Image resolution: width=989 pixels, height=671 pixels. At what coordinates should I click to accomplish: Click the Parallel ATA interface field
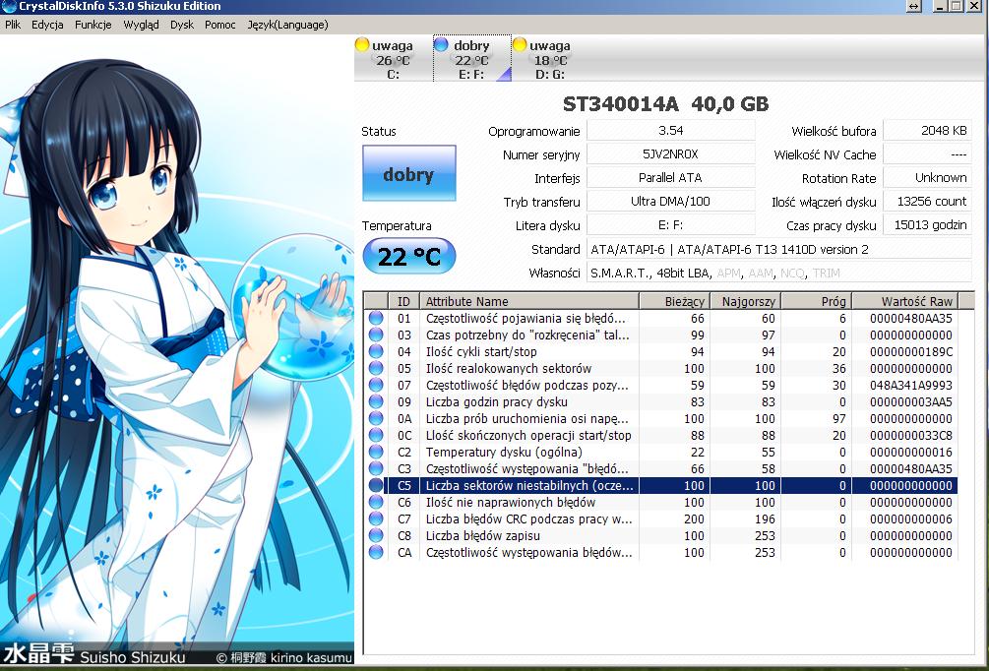click(670, 178)
